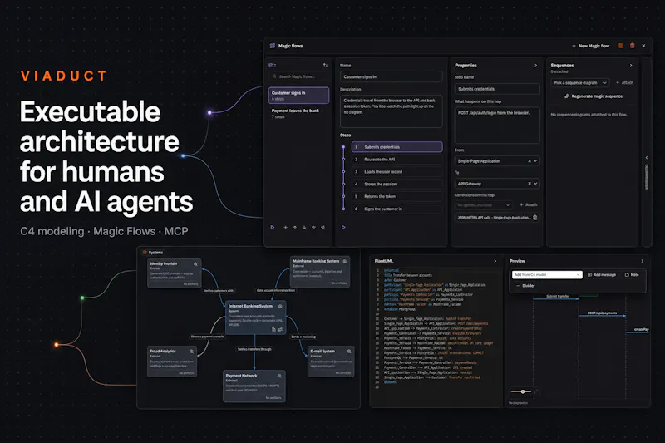This screenshot has height=443, width=665.
Task: Click the red trash icon in the Magic flows header
Action: 633,46
